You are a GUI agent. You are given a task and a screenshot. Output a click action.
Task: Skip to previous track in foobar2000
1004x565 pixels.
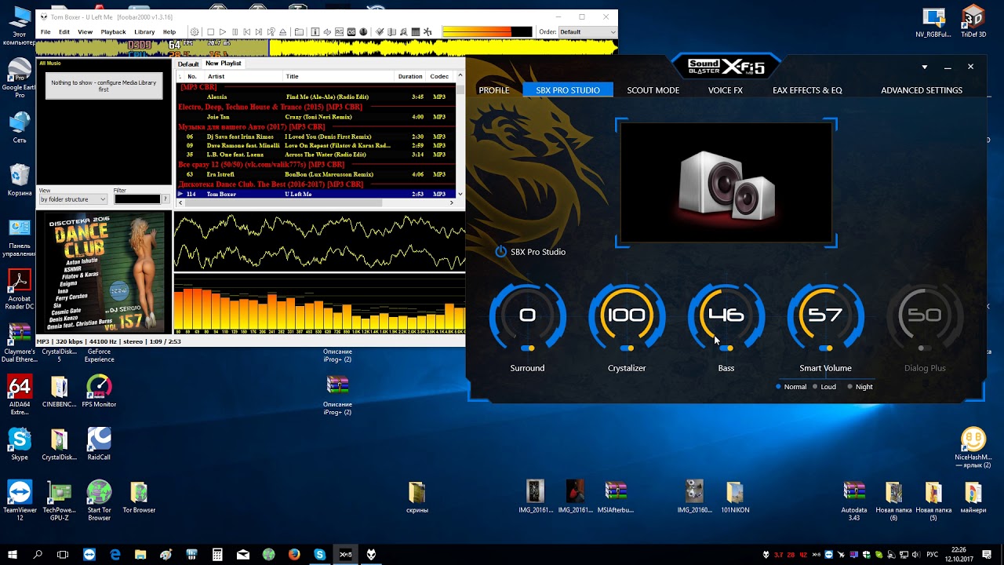point(247,32)
